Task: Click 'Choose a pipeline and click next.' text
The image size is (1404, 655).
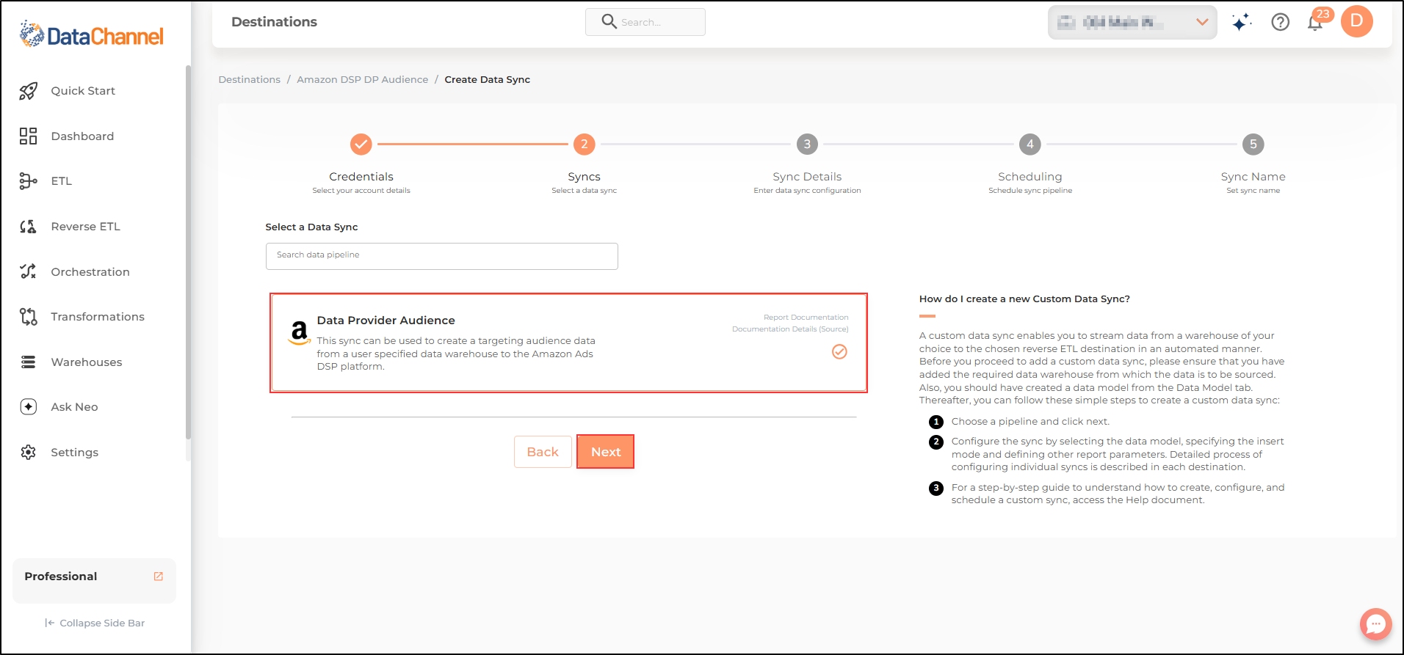Action: (x=1030, y=422)
